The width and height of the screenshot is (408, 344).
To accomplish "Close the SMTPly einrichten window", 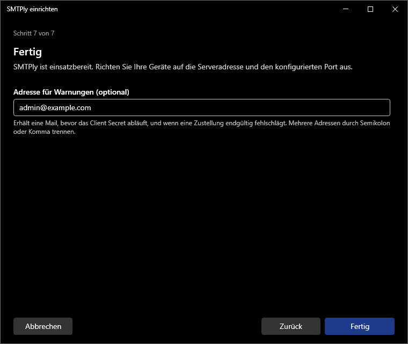I will (395, 9).
